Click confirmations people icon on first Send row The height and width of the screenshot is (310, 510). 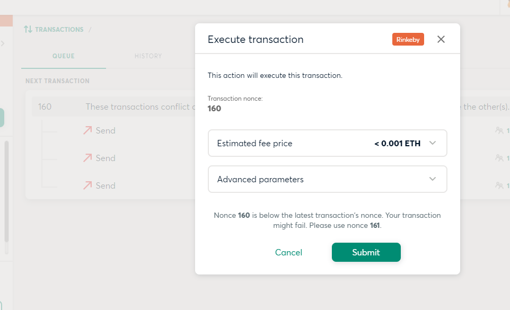(499, 130)
